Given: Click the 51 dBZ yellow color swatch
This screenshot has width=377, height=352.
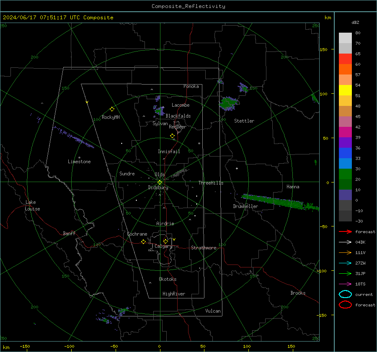Looking at the screenshot, I should (x=345, y=90).
